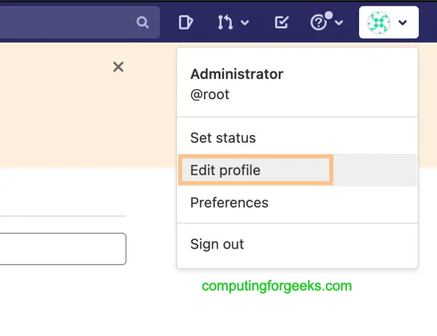Viewport: 437px width, 336px height.
Task: Select Set status from user menu
Action: click(x=223, y=138)
